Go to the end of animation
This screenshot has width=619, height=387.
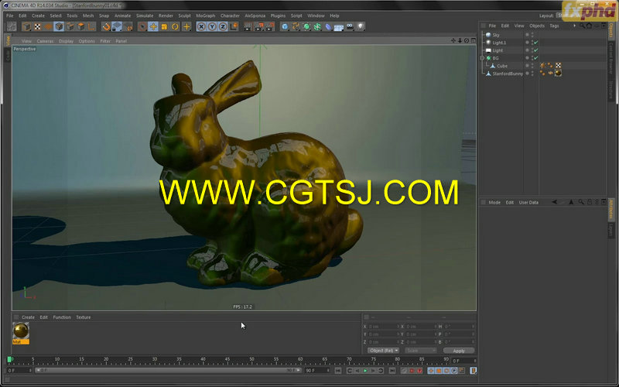[392, 371]
